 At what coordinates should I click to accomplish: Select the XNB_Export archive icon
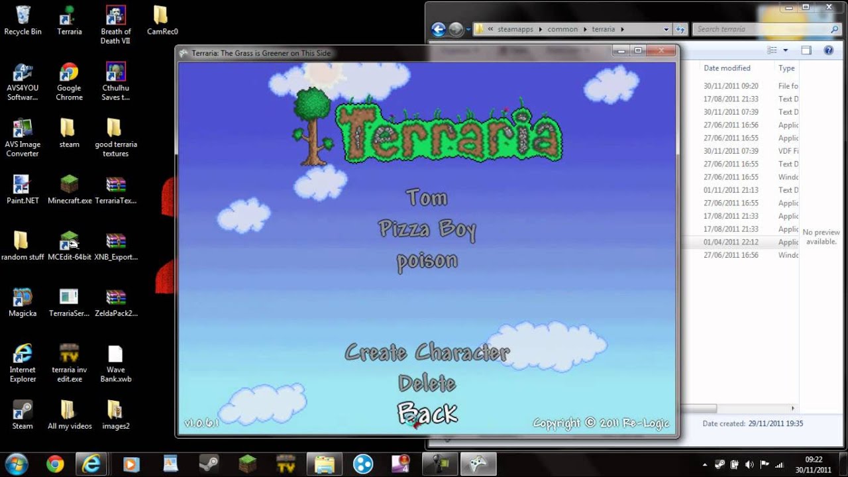pyautogui.click(x=115, y=246)
